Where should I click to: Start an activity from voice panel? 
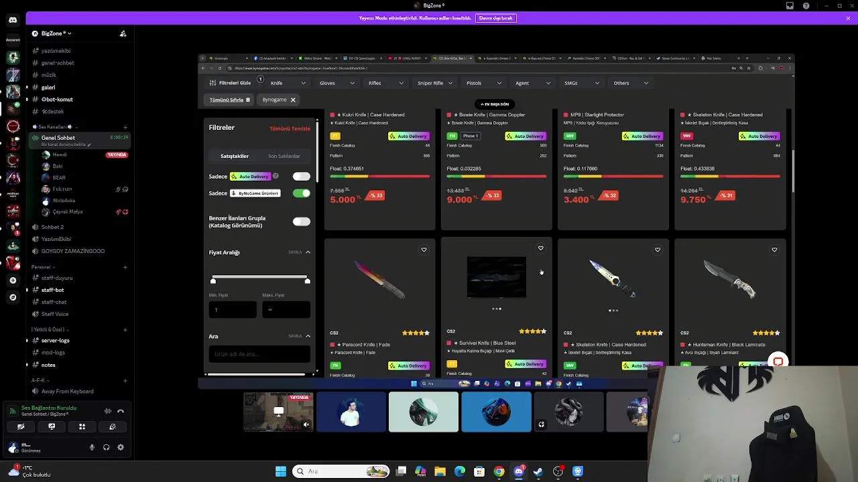(82, 426)
